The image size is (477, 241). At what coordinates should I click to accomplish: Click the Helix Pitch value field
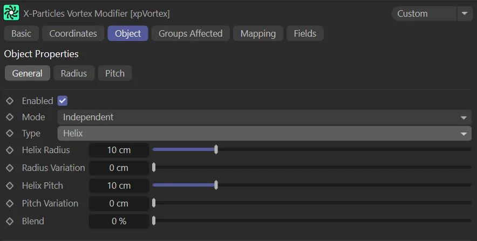pyautogui.click(x=119, y=185)
